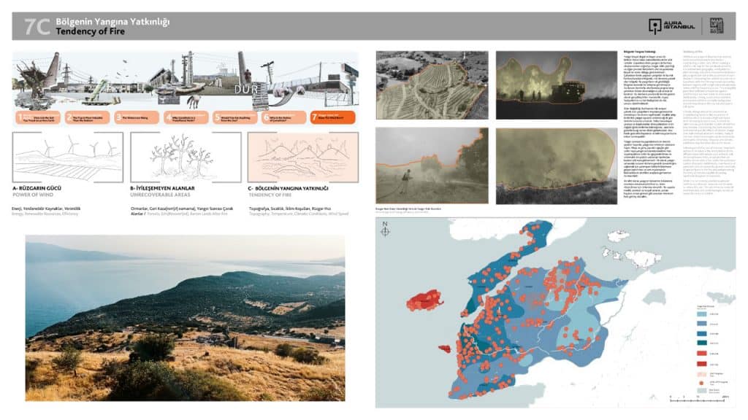Click the 'Bölgenin Yangına Yatkınlığı' poster title
This screenshot has width=748, height=420.
(112, 21)
